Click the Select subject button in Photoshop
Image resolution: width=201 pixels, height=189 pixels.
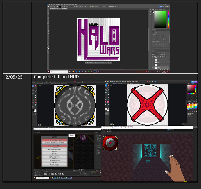click(91, 63)
